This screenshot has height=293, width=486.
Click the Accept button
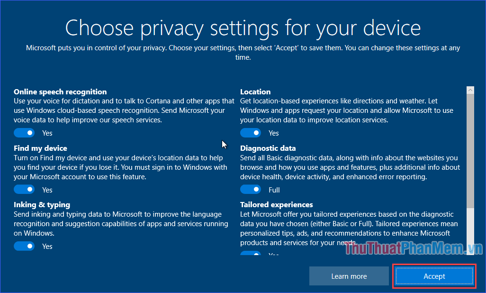click(x=433, y=276)
